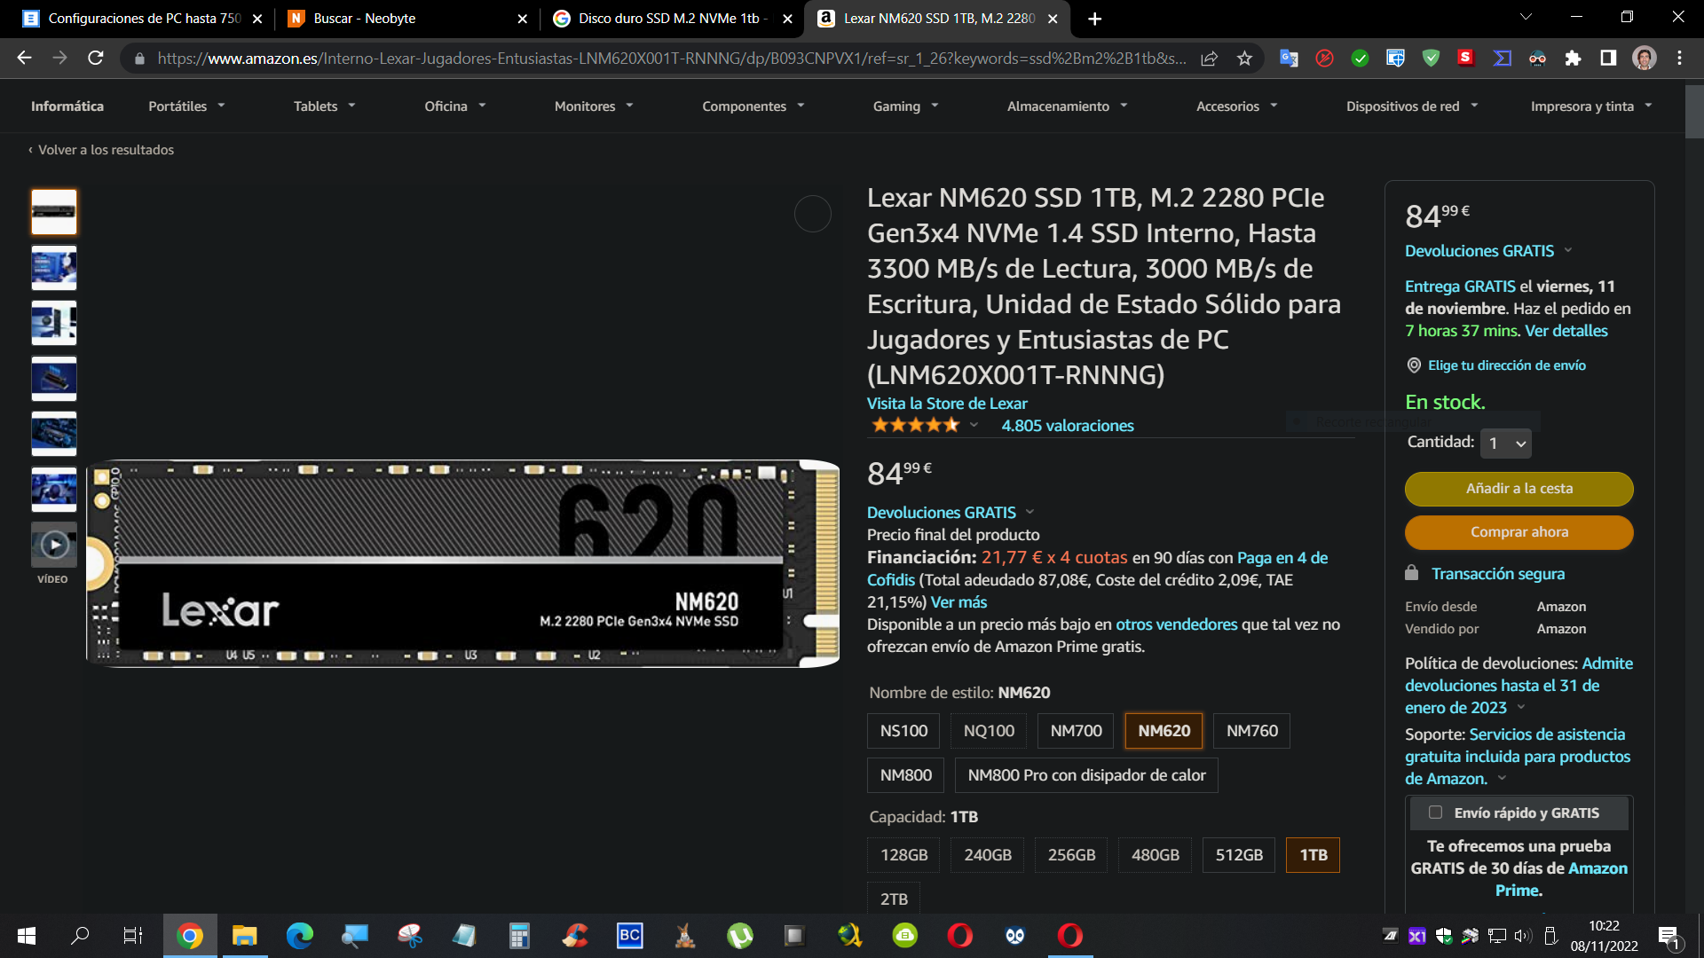Expand the star rating breakdown arrow
Screen dimensions: 1704x958
click(x=974, y=426)
